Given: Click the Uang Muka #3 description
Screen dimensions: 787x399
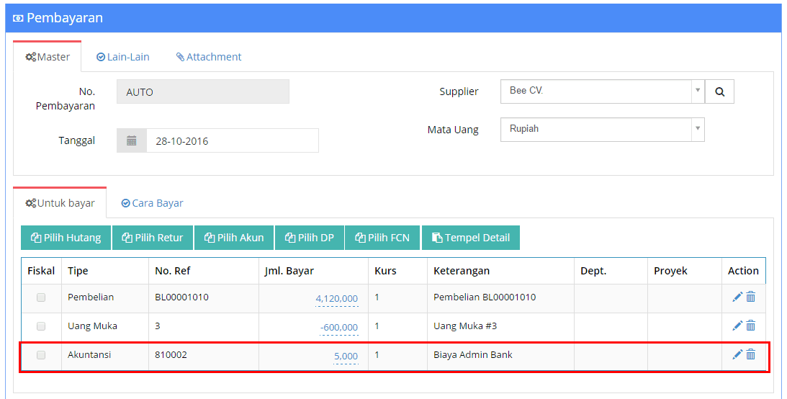Looking at the screenshot, I should point(465,326).
